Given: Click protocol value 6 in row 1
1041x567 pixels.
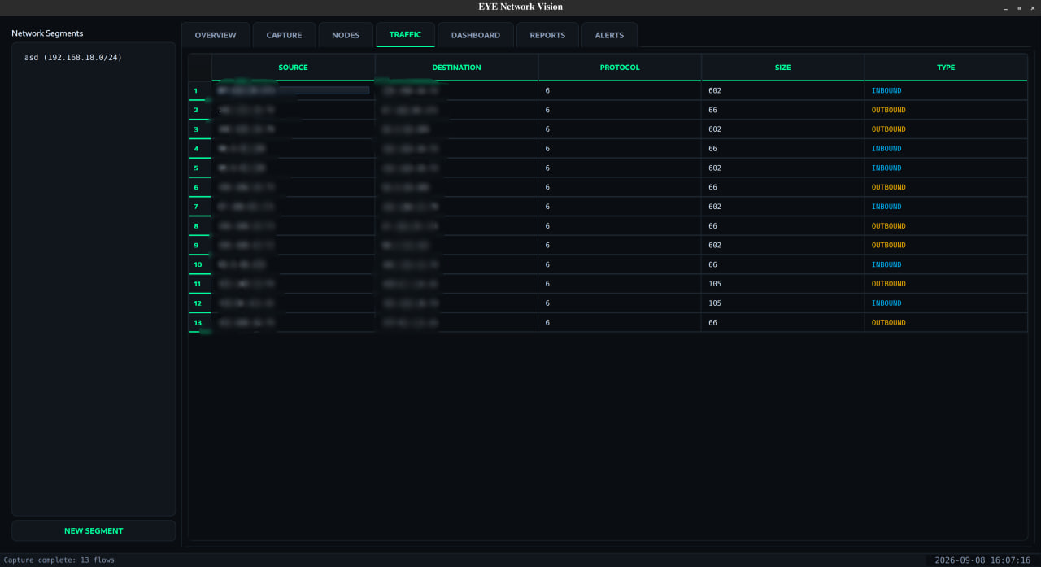Looking at the screenshot, I should pyautogui.click(x=547, y=90).
